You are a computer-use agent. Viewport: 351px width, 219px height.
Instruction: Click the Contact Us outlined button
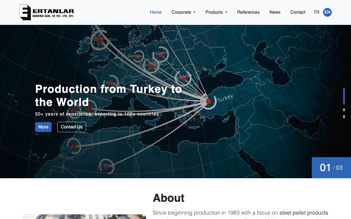coord(72,127)
